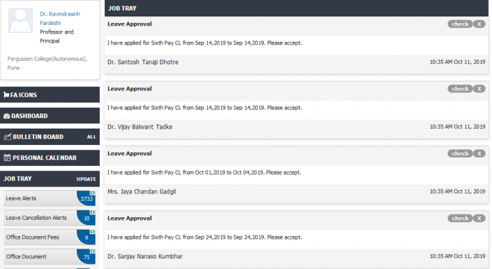
Task: Click the user profile avatar image
Action: click(x=20, y=20)
